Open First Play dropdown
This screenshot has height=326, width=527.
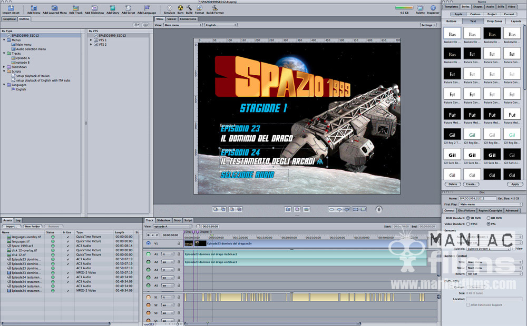tap(490, 204)
